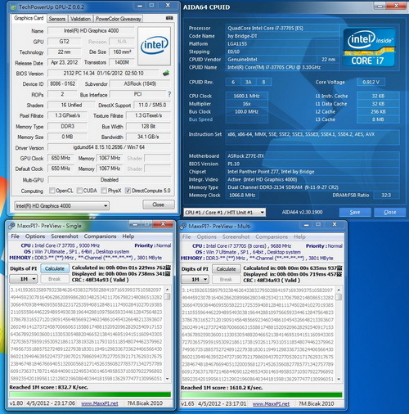Viewport: 409px width, 414px height.
Task: Open File menu in MaxxPI Multi window
Action: (x=187, y=236)
